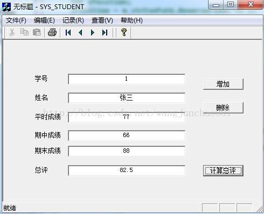264x214 pixels.
Task: Click the yellow question mark help icon
Action: (124, 32)
